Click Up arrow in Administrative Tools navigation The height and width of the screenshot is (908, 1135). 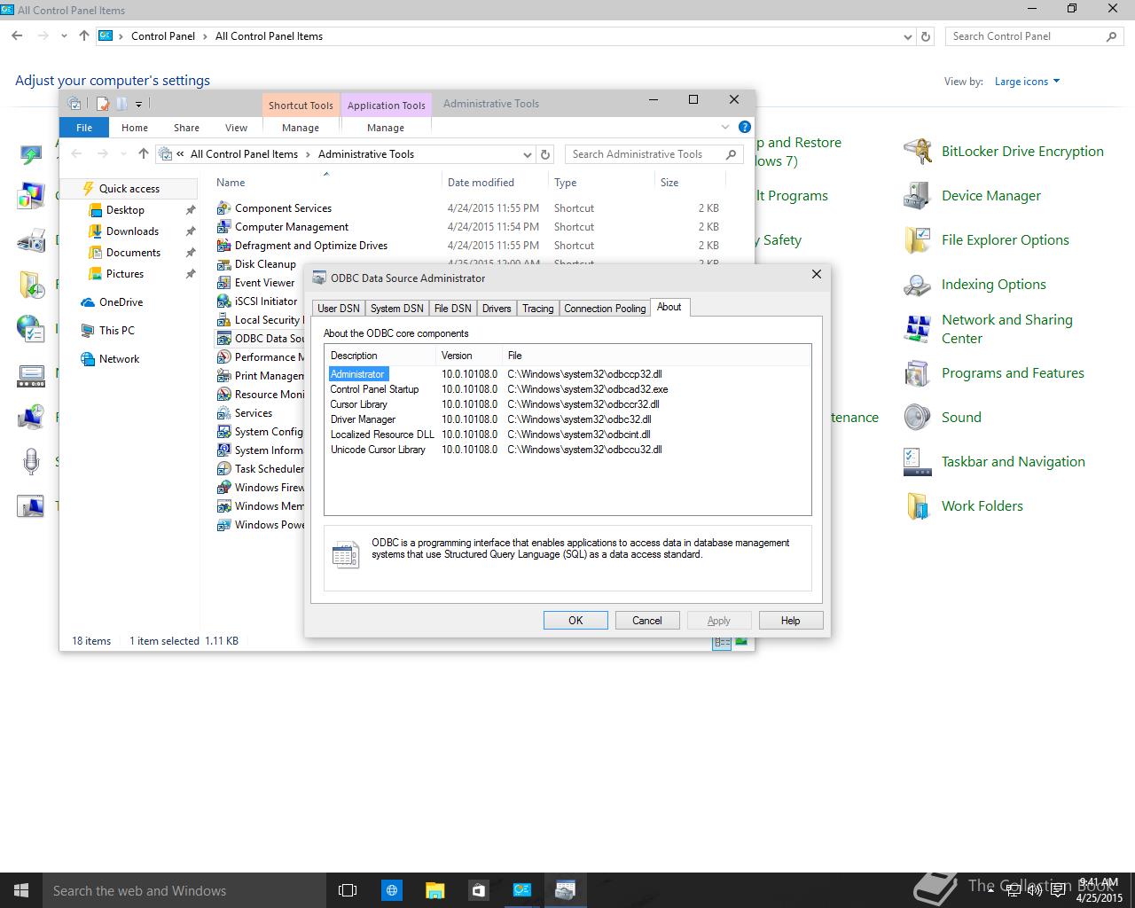pyautogui.click(x=144, y=154)
